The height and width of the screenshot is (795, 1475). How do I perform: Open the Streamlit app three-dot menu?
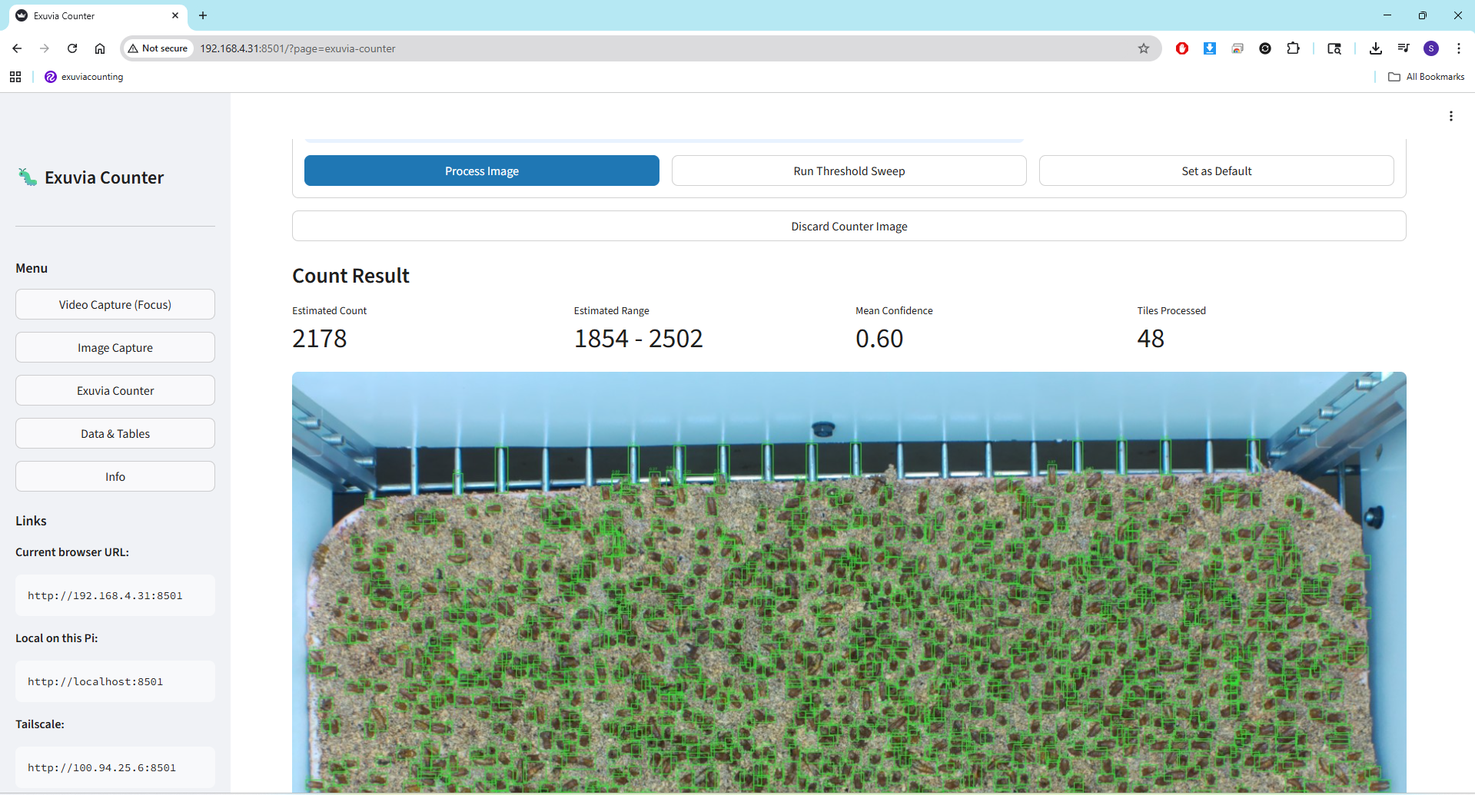point(1451,115)
